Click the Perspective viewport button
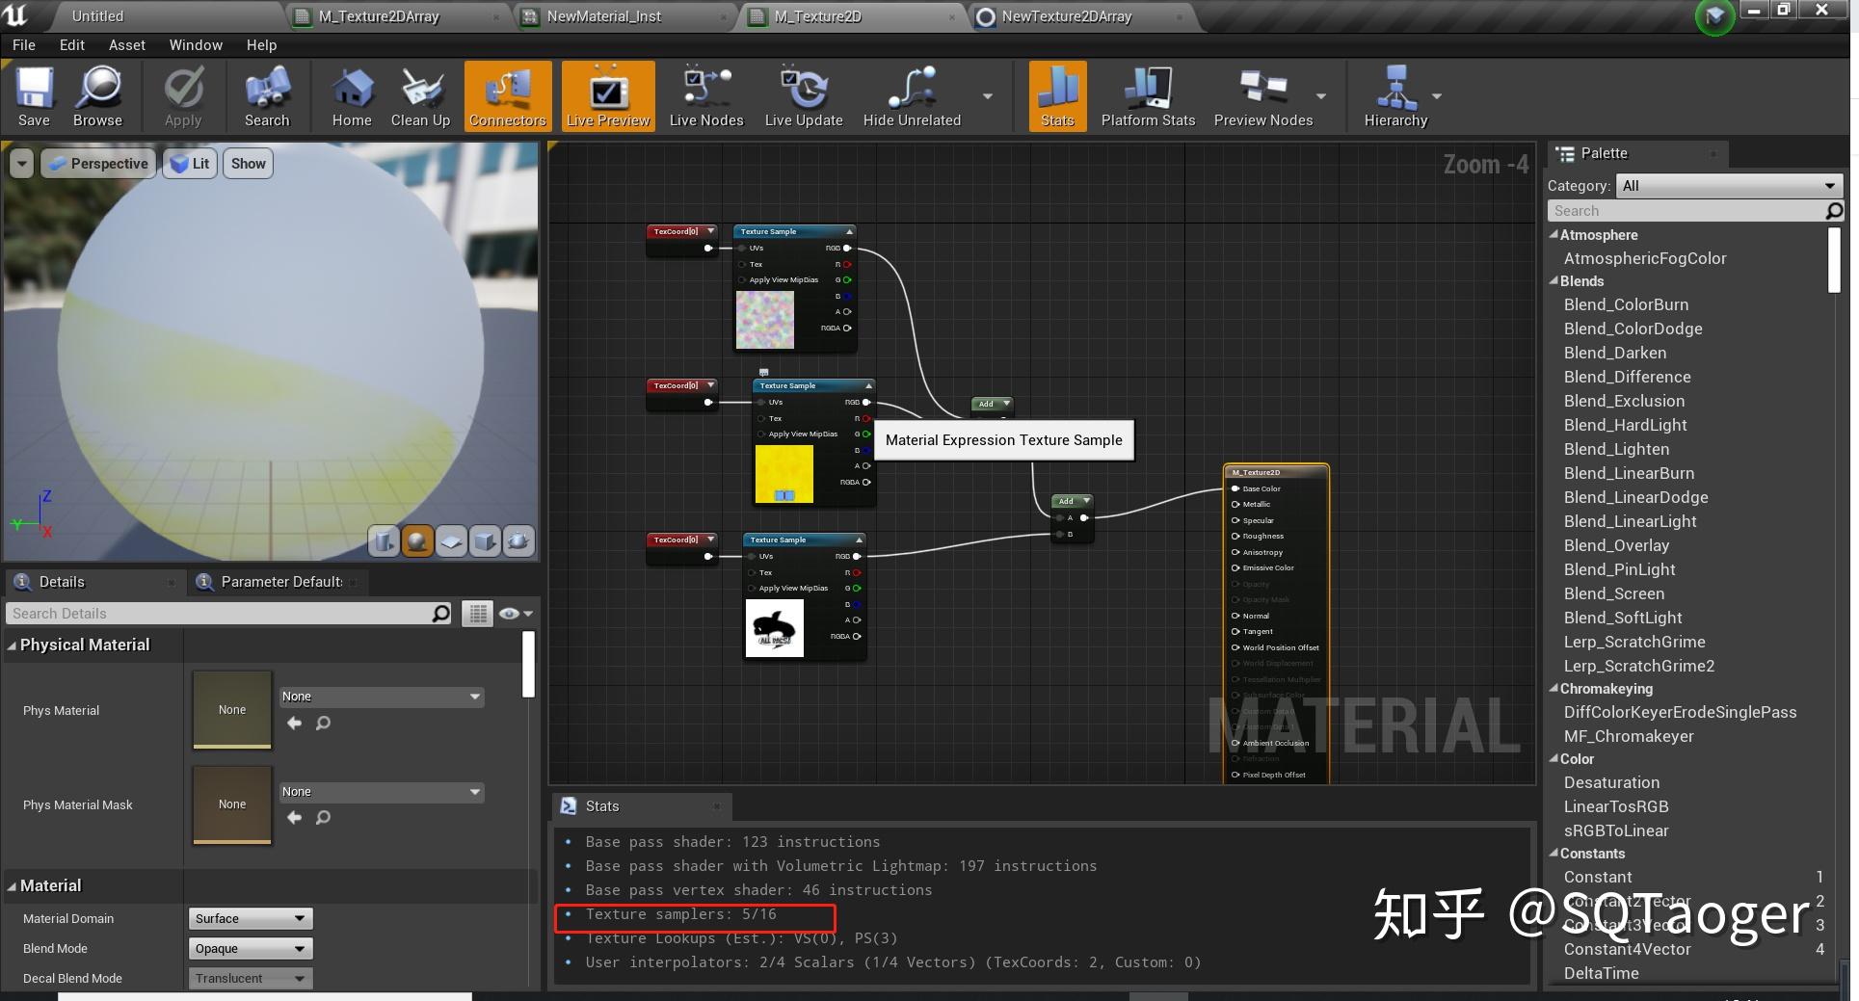The height and width of the screenshot is (1001, 1859). click(x=97, y=163)
